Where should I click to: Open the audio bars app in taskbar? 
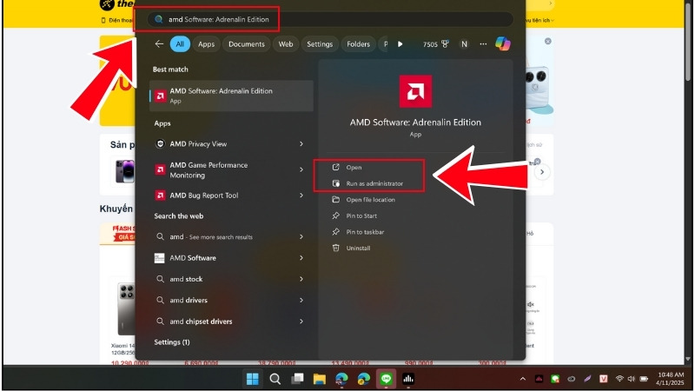[407, 379]
